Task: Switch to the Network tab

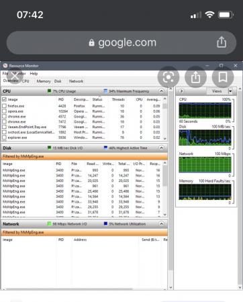Action: pos(76,81)
